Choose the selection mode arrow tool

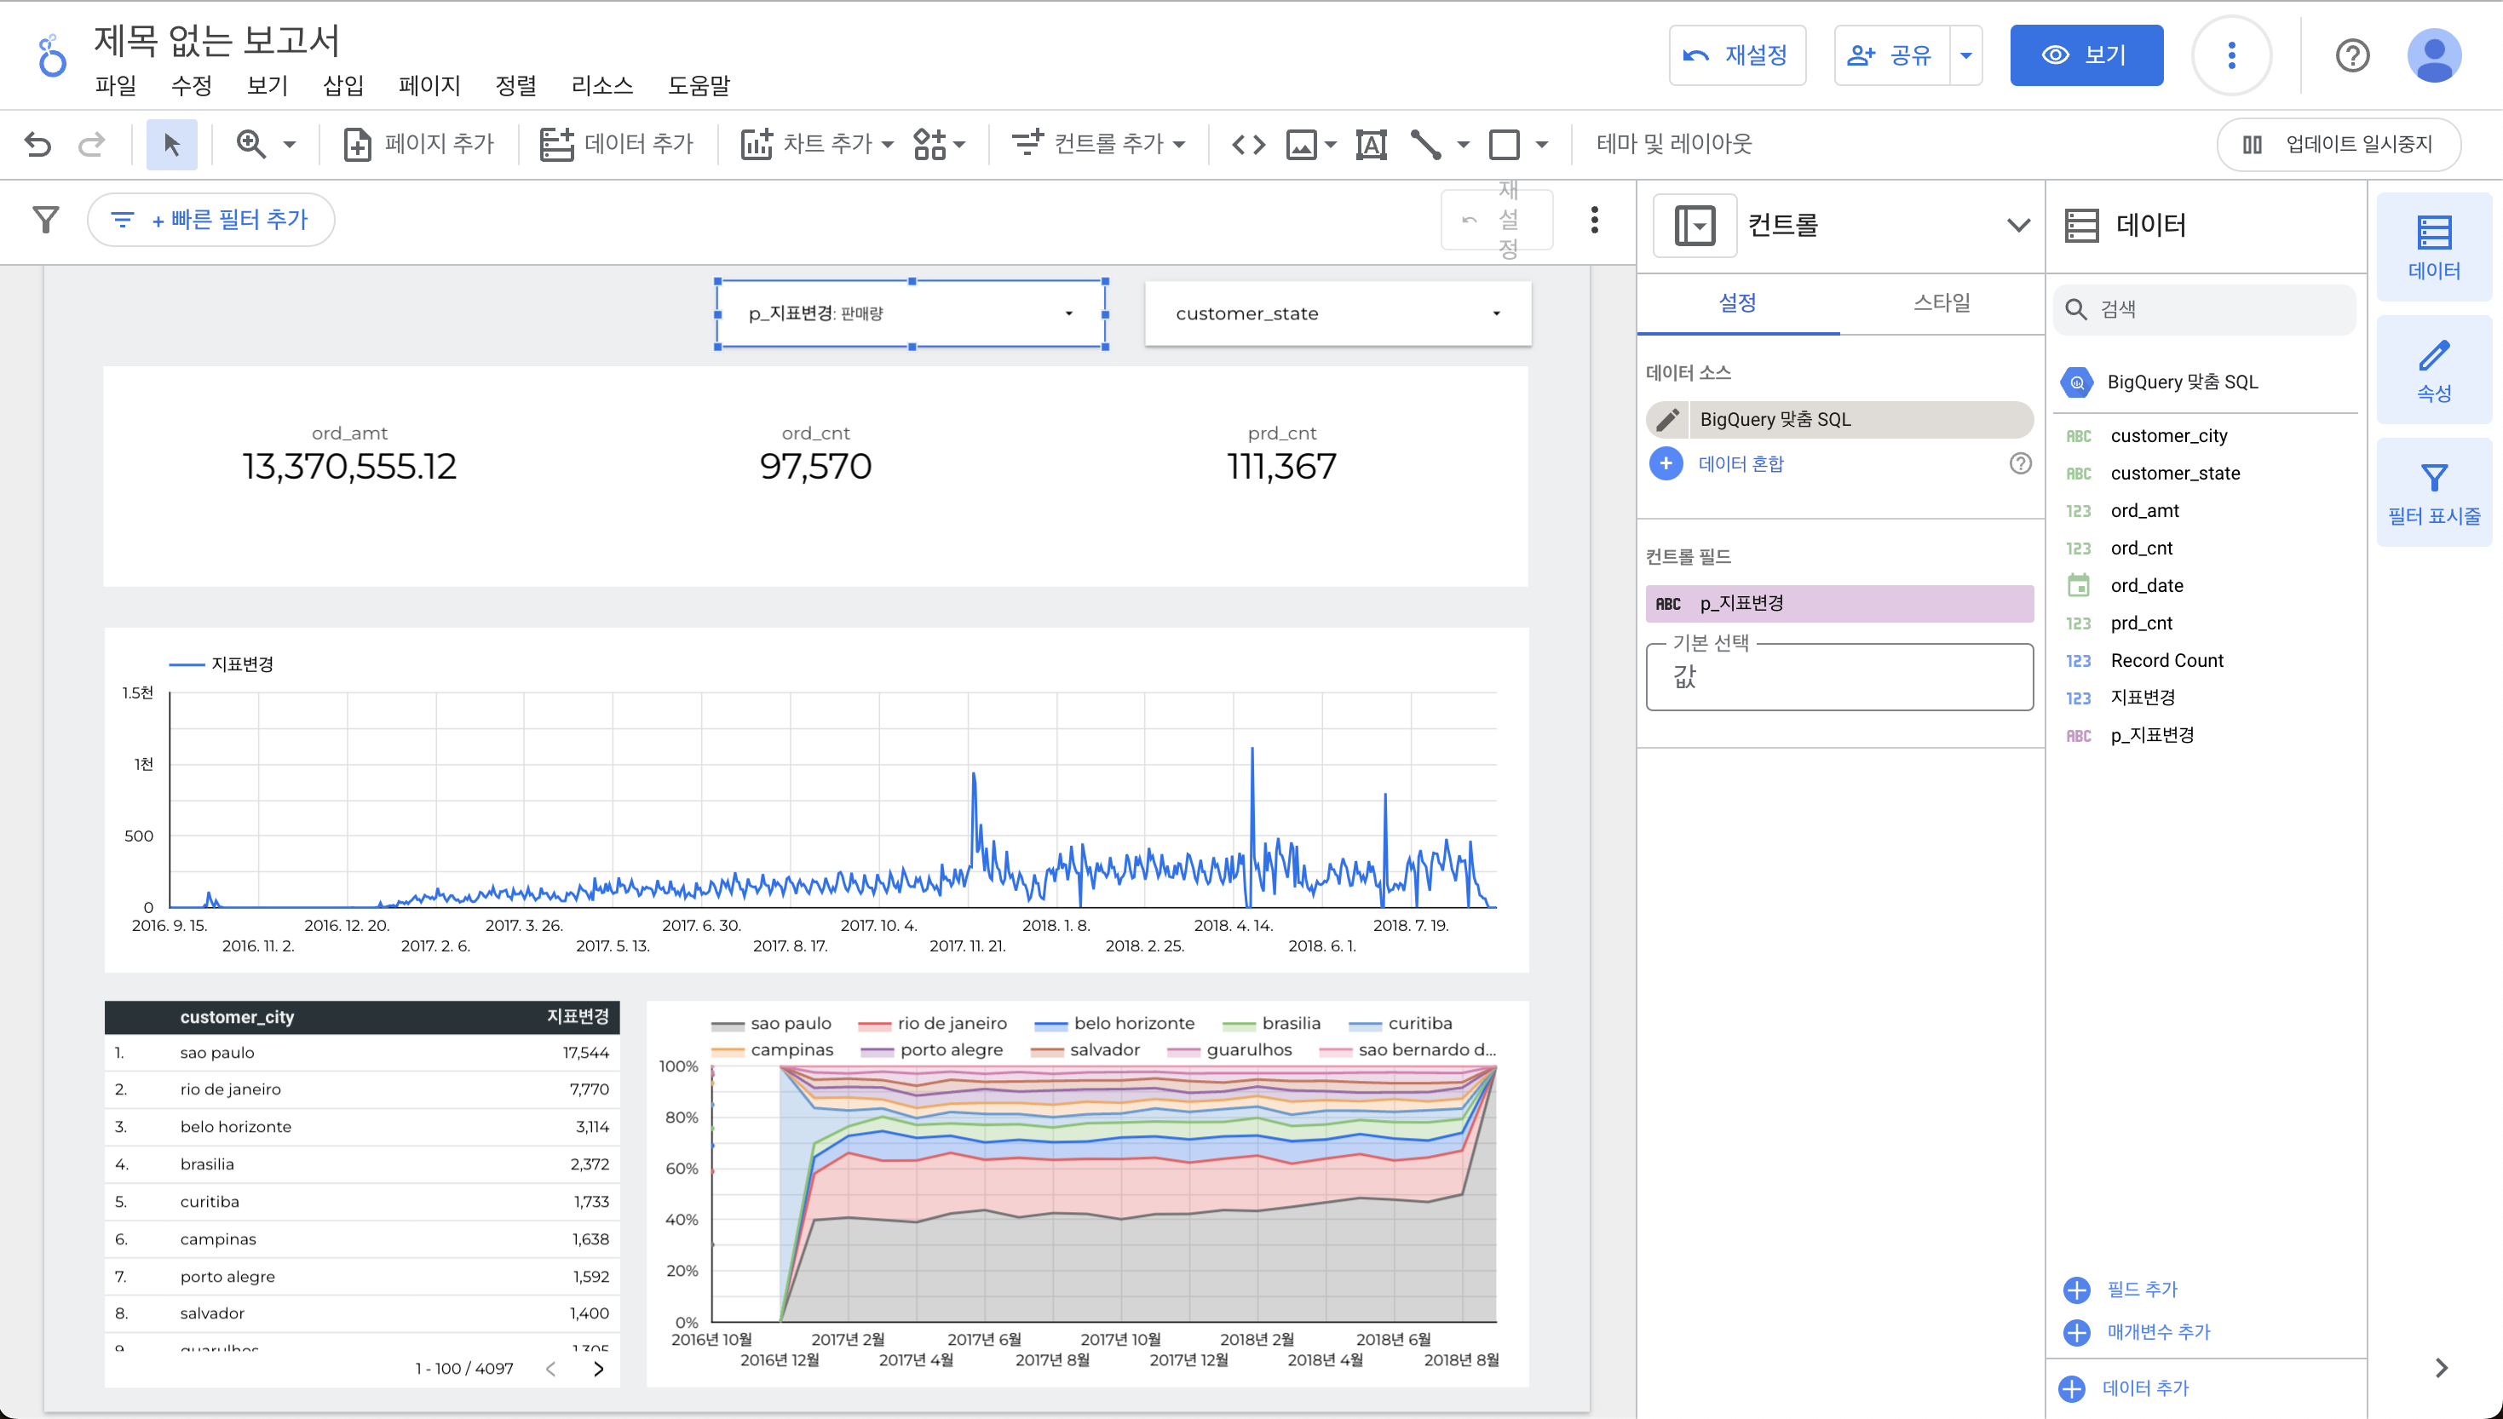pos(171,144)
